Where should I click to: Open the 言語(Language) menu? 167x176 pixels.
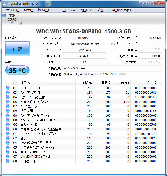coord(119,10)
